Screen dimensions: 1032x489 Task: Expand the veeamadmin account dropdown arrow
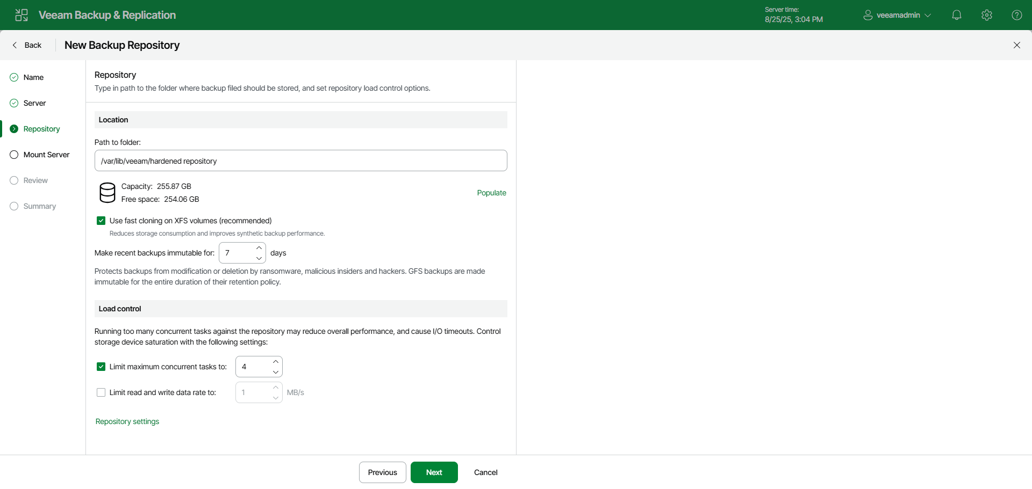tap(928, 15)
